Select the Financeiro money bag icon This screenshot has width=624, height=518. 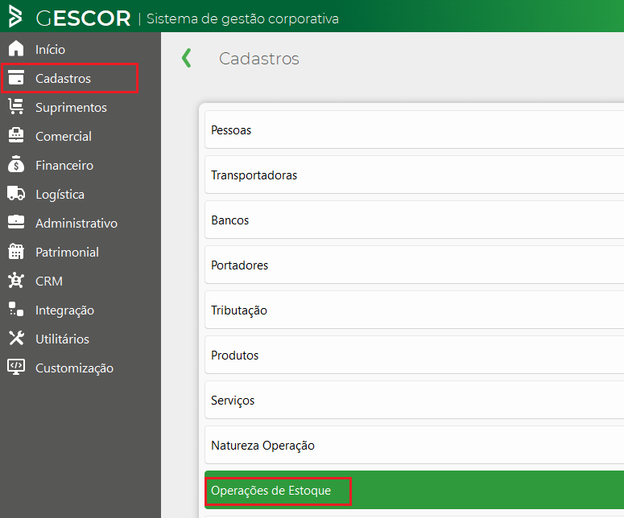tap(16, 164)
